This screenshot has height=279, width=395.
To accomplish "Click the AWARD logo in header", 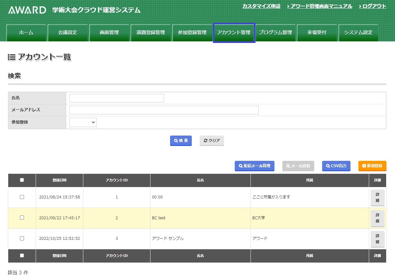I will click(27, 10).
